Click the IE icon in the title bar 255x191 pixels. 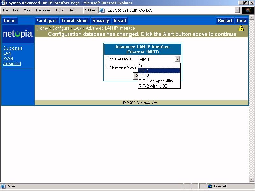point(3,3)
